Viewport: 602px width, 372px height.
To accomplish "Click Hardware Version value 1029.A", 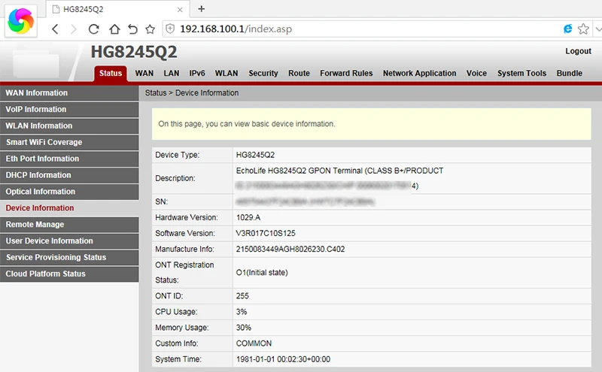I will pyautogui.click(x=248, y=217).
